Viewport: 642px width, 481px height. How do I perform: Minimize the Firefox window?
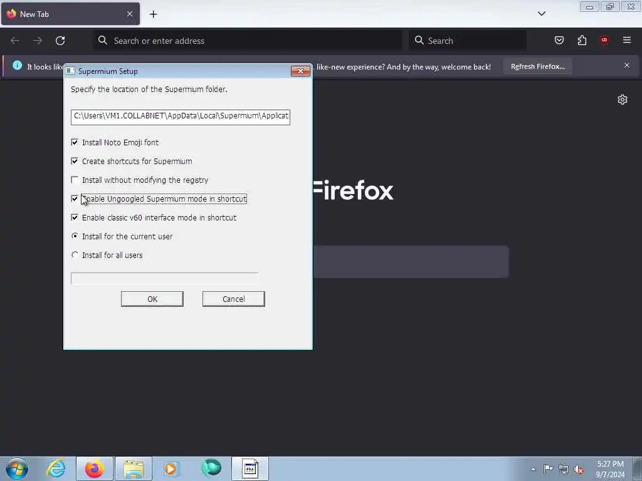pyautogui.click(x=589, y=7)
